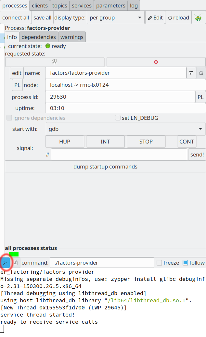Viewport: 206px width, 337px height.
Task: Click the blue terminal prompt icon
Action: (x=5, y=263)
